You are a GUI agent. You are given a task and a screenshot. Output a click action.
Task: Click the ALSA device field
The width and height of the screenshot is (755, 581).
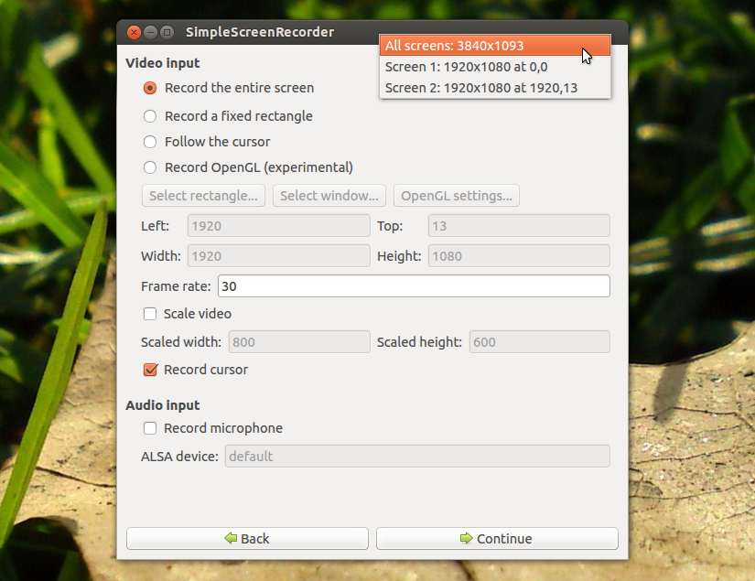(417, 456)
